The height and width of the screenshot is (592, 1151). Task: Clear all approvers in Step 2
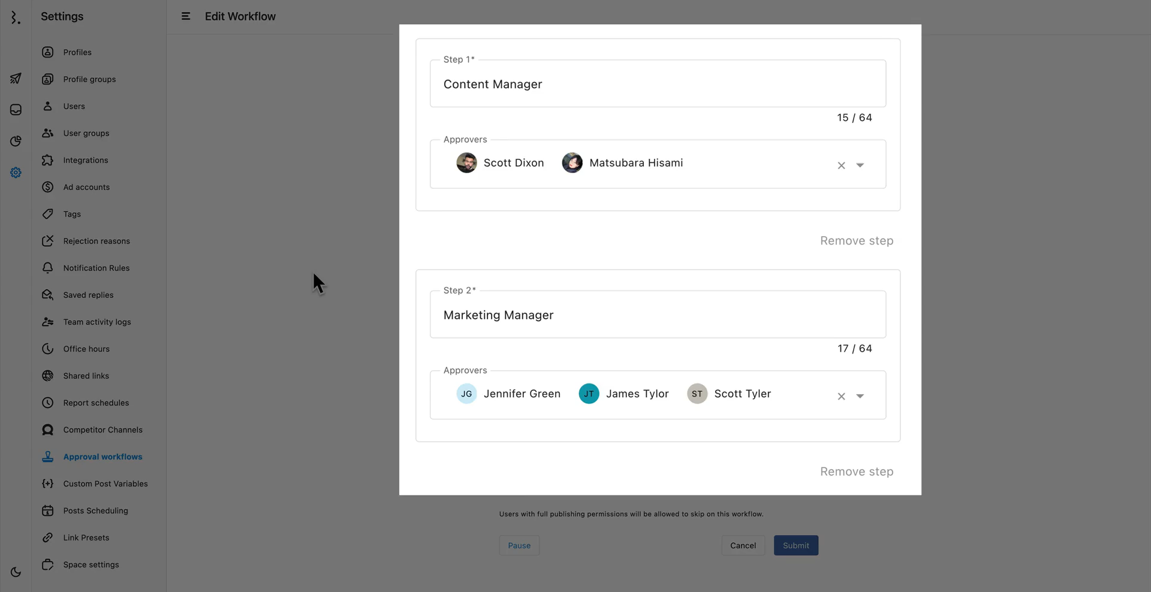point(841,396)
